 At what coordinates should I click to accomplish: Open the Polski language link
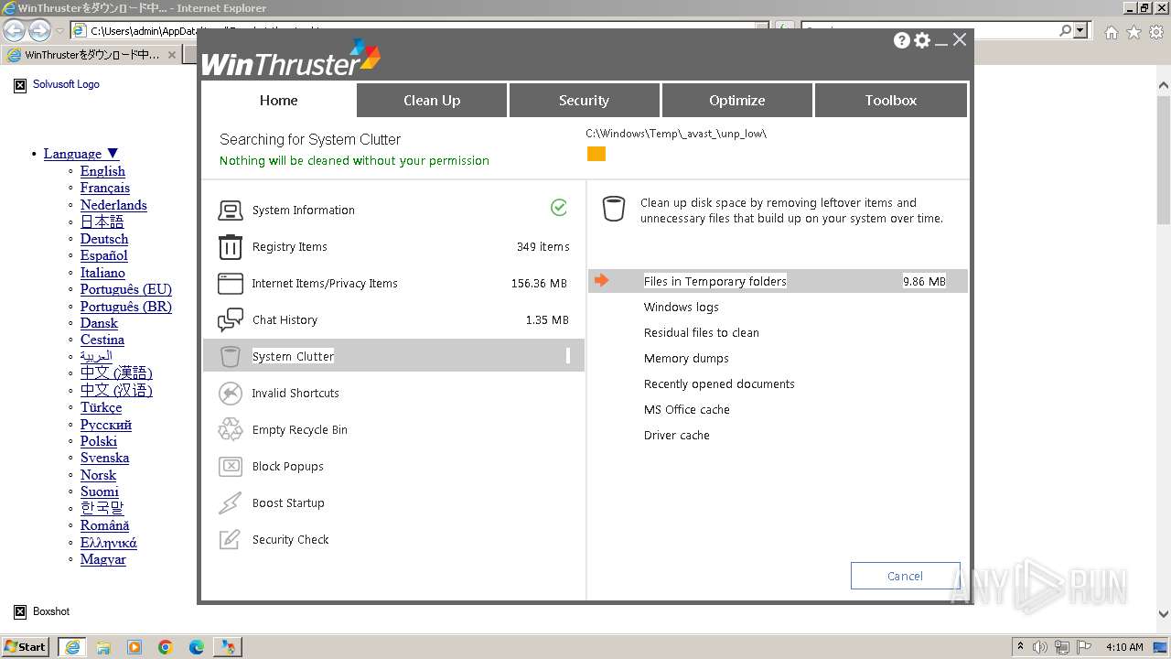pos(99,441)
